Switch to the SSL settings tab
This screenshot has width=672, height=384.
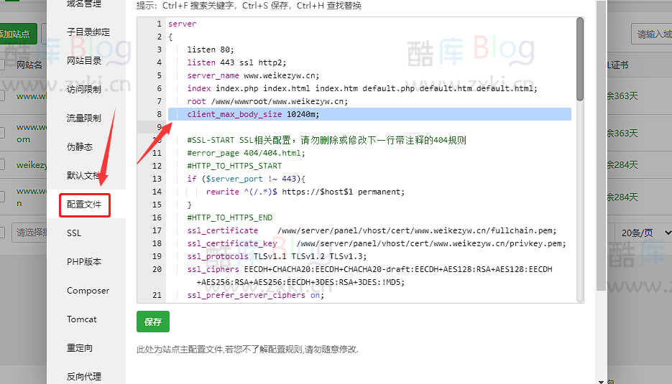[75, 233]
